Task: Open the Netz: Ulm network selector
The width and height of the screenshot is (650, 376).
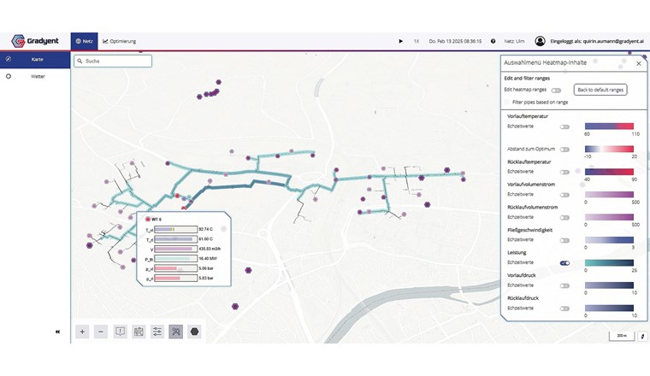Action: 514,41
